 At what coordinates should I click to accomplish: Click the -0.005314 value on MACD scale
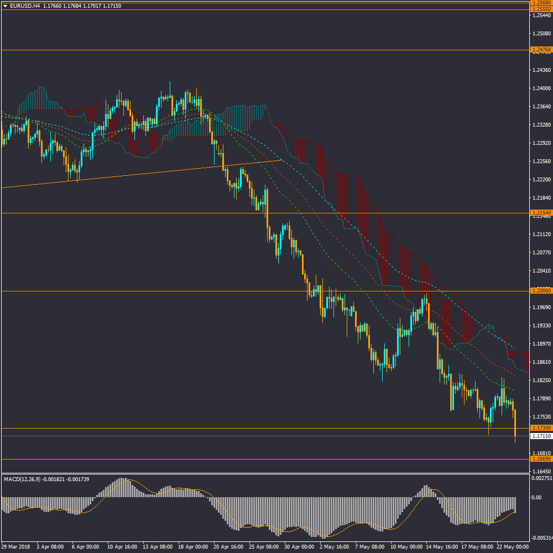pos(541,538)
